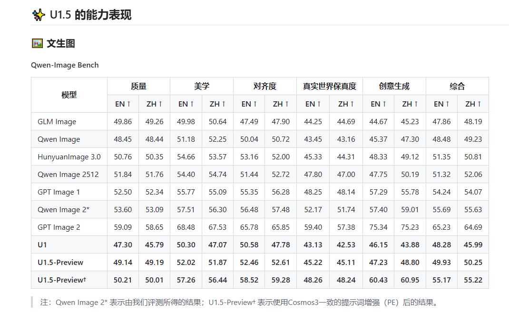Screen dimensions: 509x313
Task: Click the 对齐度 column group header
Action: (x=264, y=86)
